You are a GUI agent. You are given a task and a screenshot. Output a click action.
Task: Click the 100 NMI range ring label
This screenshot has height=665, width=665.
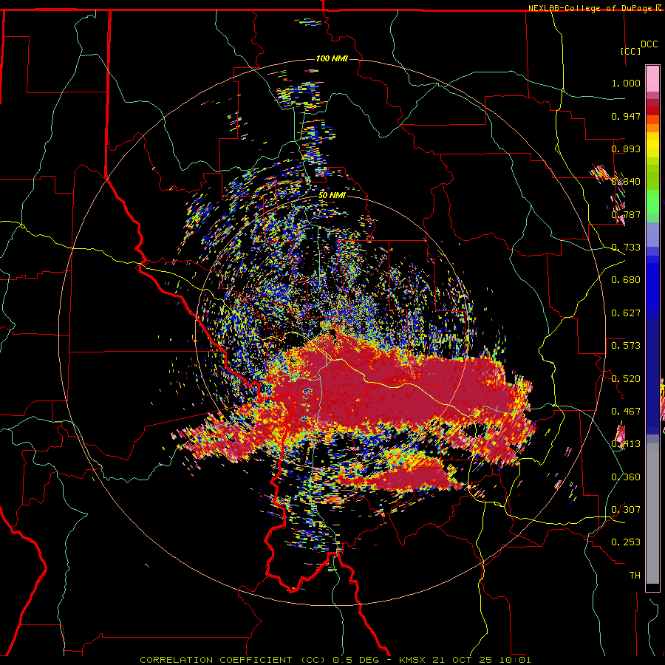point(332,58)
